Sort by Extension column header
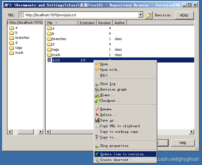 click(87, 23)
